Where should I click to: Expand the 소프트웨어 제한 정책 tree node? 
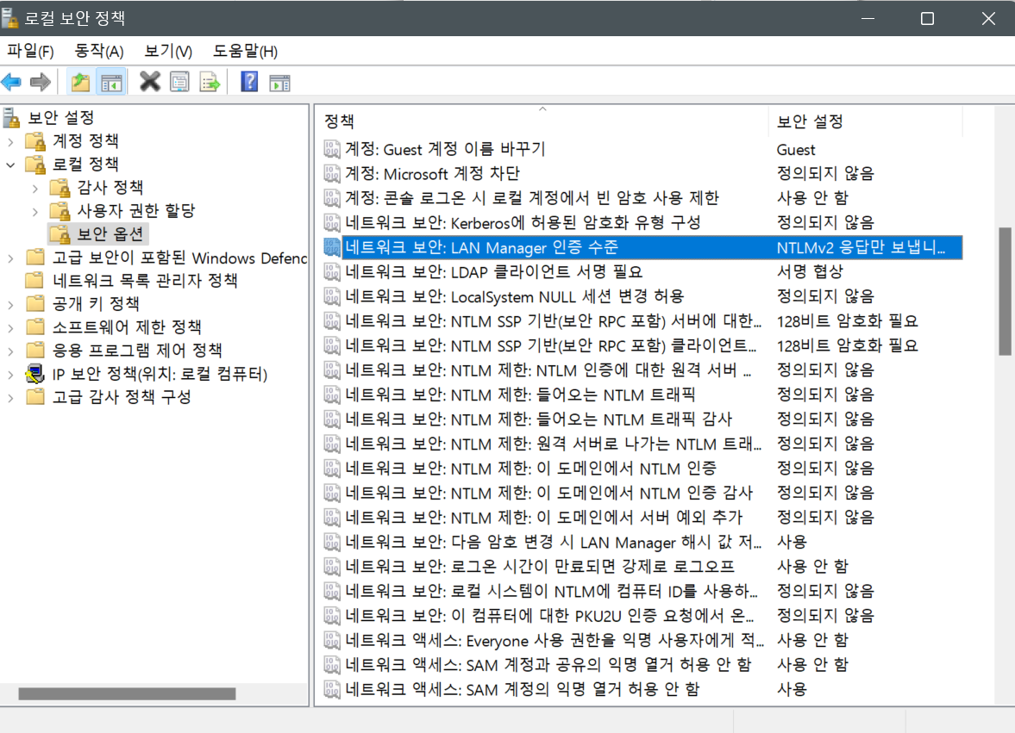click(10, 327)
